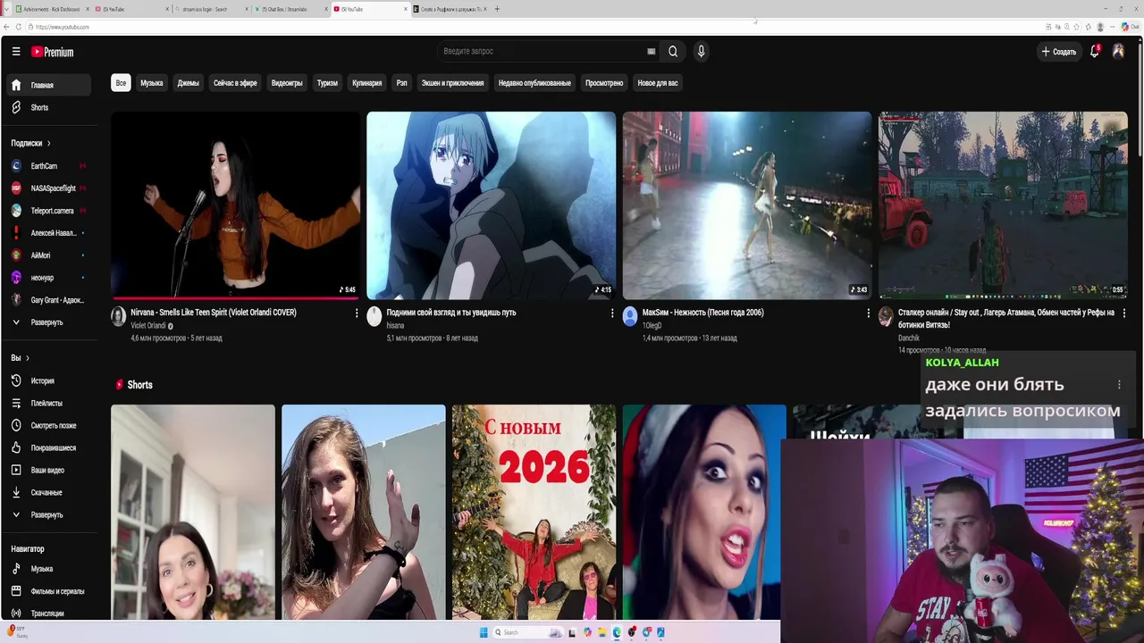Open the YouTube account avatar menu

coord(1118,52)
